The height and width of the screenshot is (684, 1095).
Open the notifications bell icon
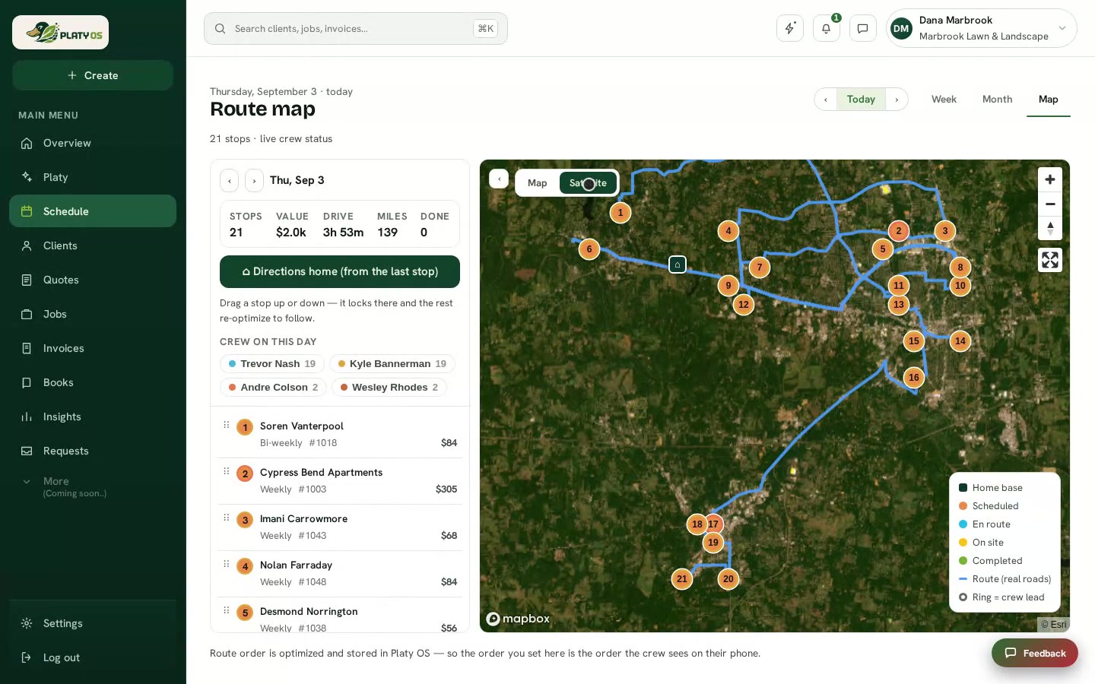coord(826,28)
